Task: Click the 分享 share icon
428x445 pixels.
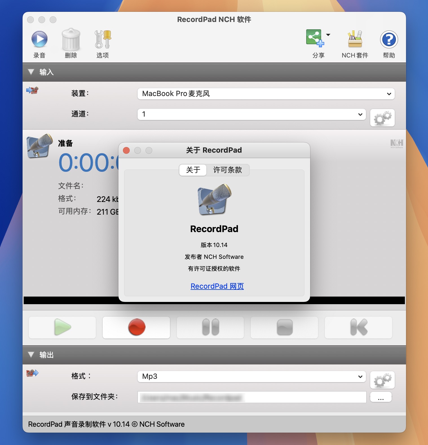Action: pyautogui.click(x=315, y=38)
